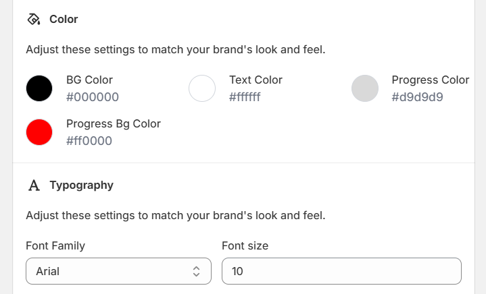
Task: Click the up-down chevron in Font Family
Action: tap(196, 271)
